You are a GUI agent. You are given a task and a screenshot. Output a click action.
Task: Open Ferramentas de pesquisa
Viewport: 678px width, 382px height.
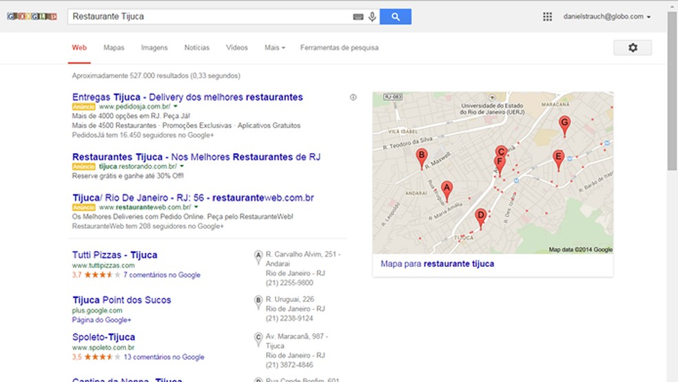tap(340, 48)
